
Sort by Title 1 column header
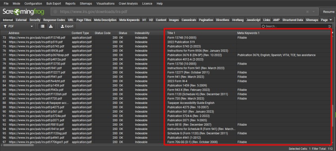(202, 33)
